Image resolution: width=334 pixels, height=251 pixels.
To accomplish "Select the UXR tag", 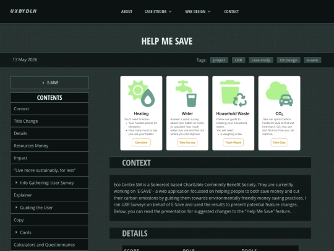I will coord(238,60).
